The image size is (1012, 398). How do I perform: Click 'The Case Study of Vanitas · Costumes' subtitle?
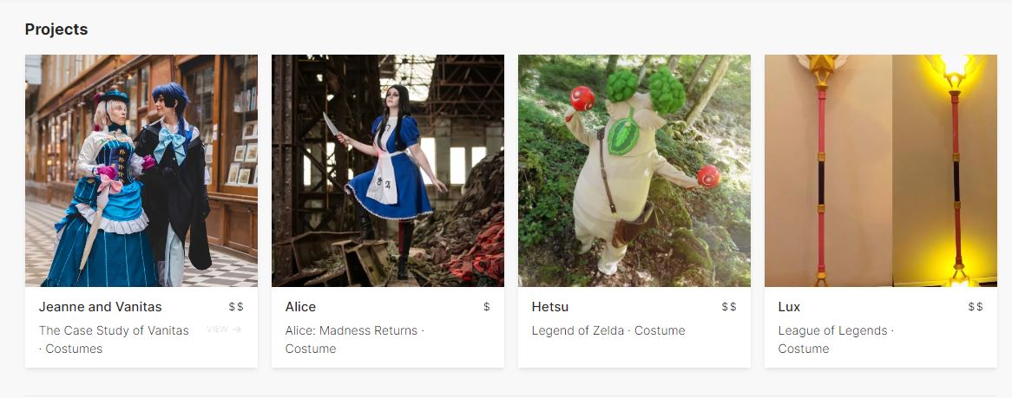[x=114, y=340]
